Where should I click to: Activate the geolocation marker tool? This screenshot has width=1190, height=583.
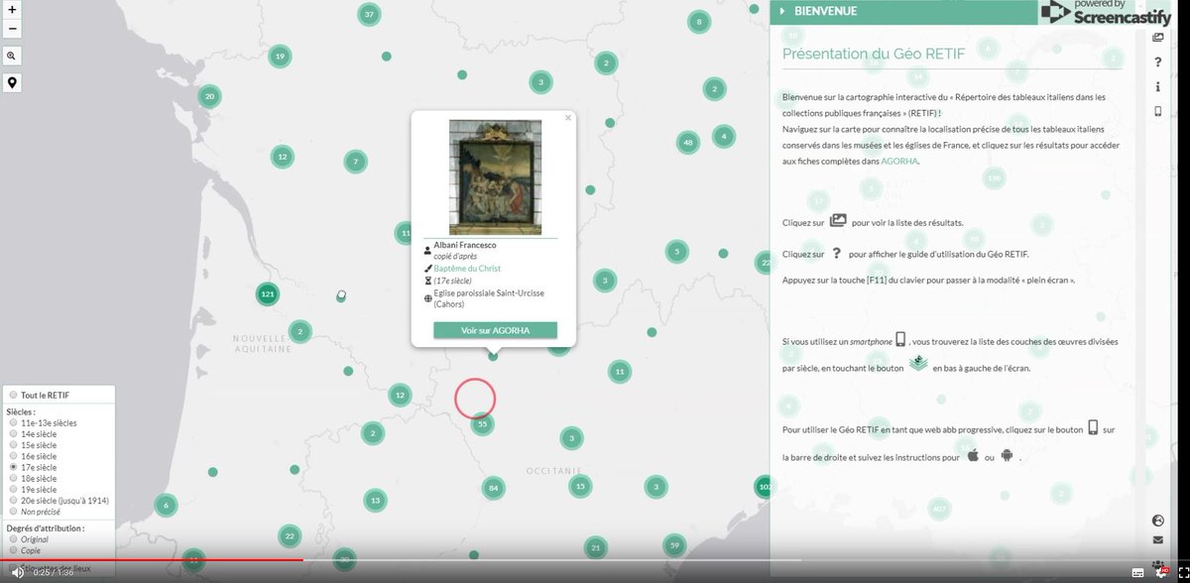coord(12,82)
